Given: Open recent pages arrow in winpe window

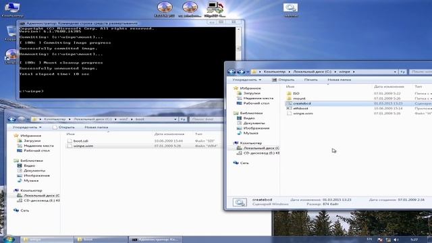Looking at the screenshot, I should coord(248,72).
